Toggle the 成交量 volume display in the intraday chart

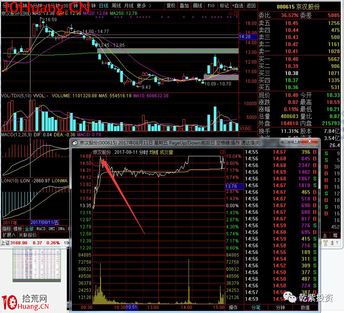167,152
